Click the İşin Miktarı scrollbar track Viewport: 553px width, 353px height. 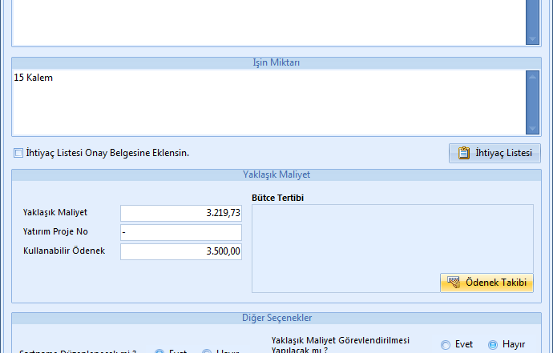pos(532,102)
